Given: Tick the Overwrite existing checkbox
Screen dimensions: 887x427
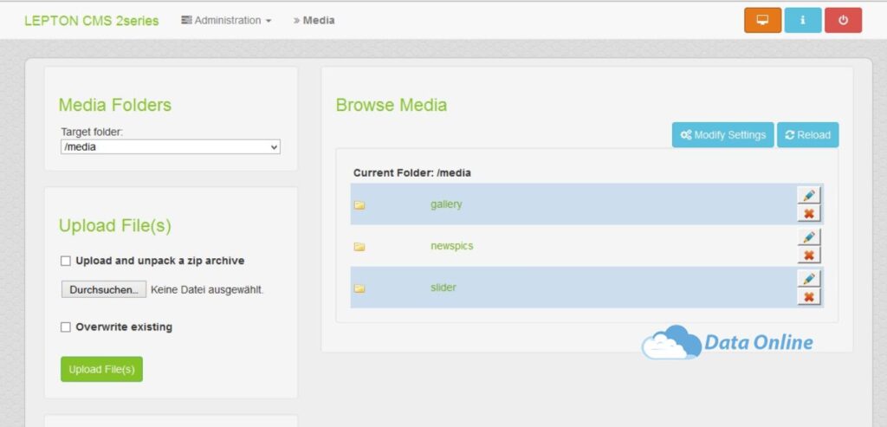Looking at the screenshot, I should [66, 327].
